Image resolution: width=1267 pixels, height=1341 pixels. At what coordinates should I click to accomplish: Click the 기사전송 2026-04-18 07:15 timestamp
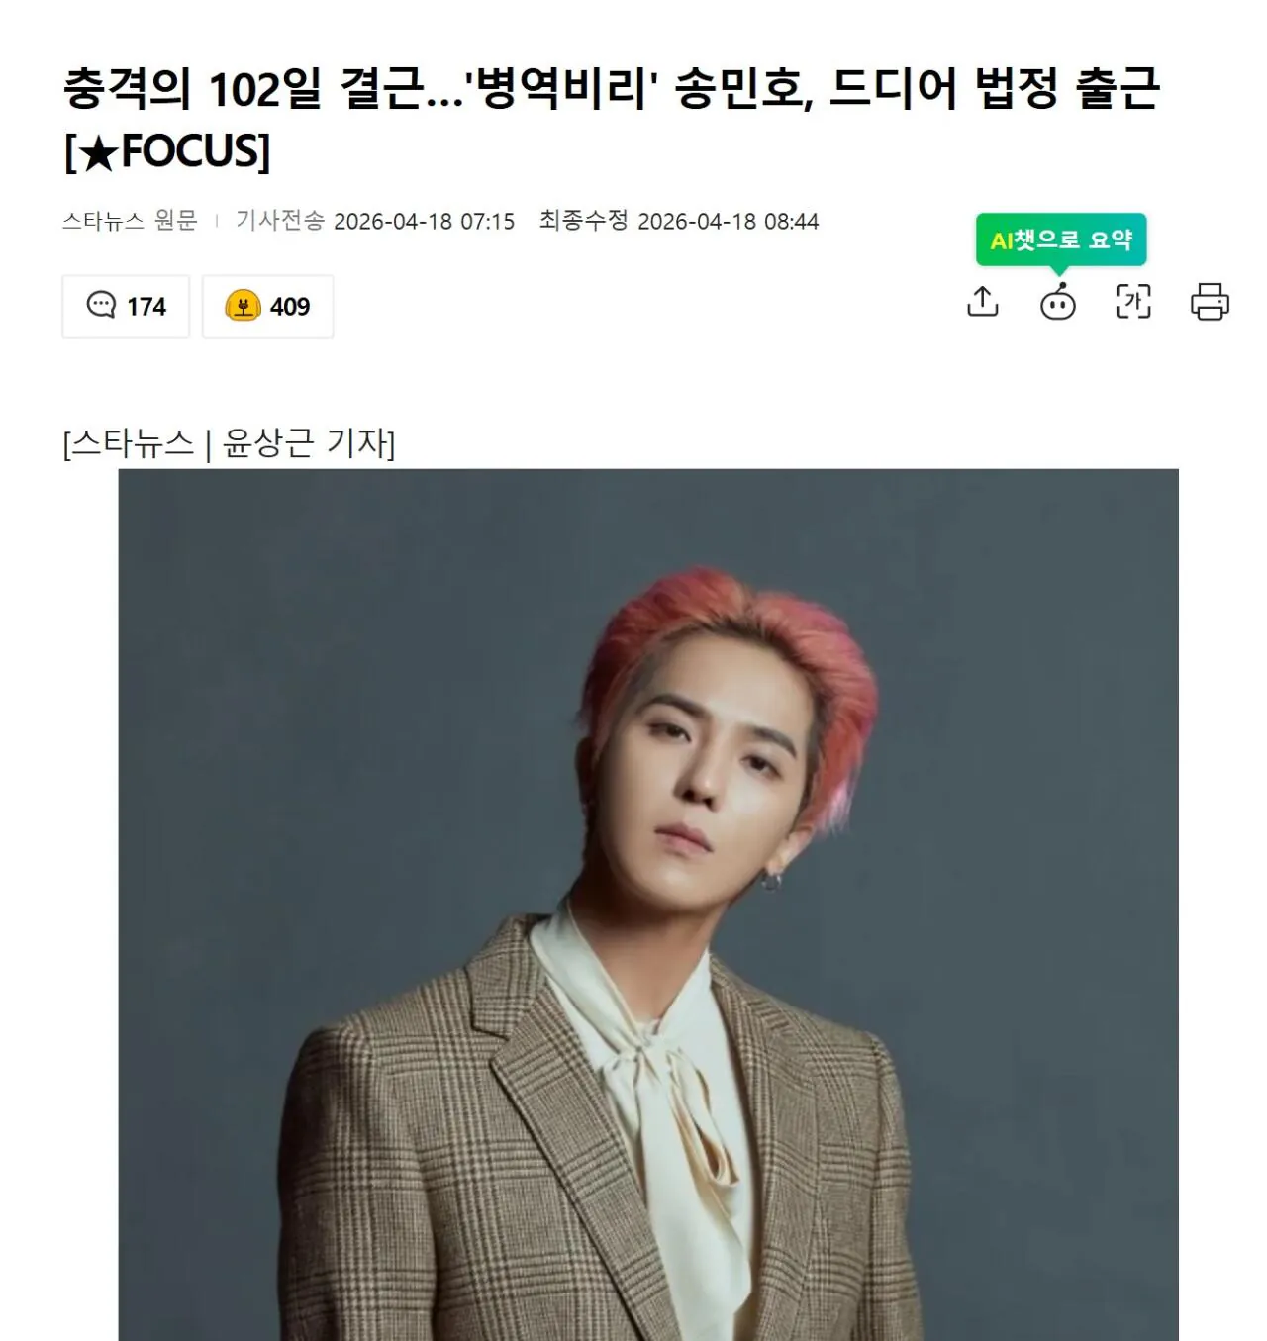(x=375, y=221)
